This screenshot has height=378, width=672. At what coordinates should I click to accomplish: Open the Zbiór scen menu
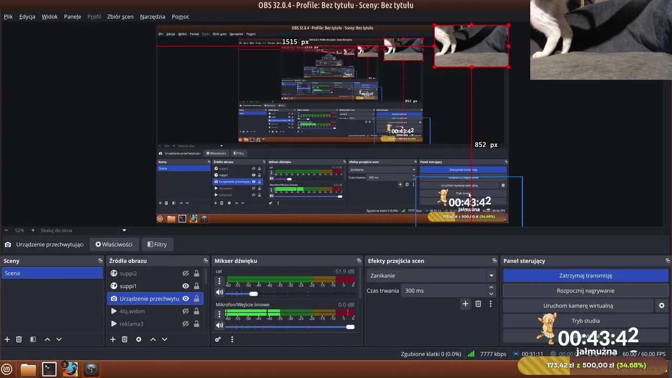(x=120, y=16)
